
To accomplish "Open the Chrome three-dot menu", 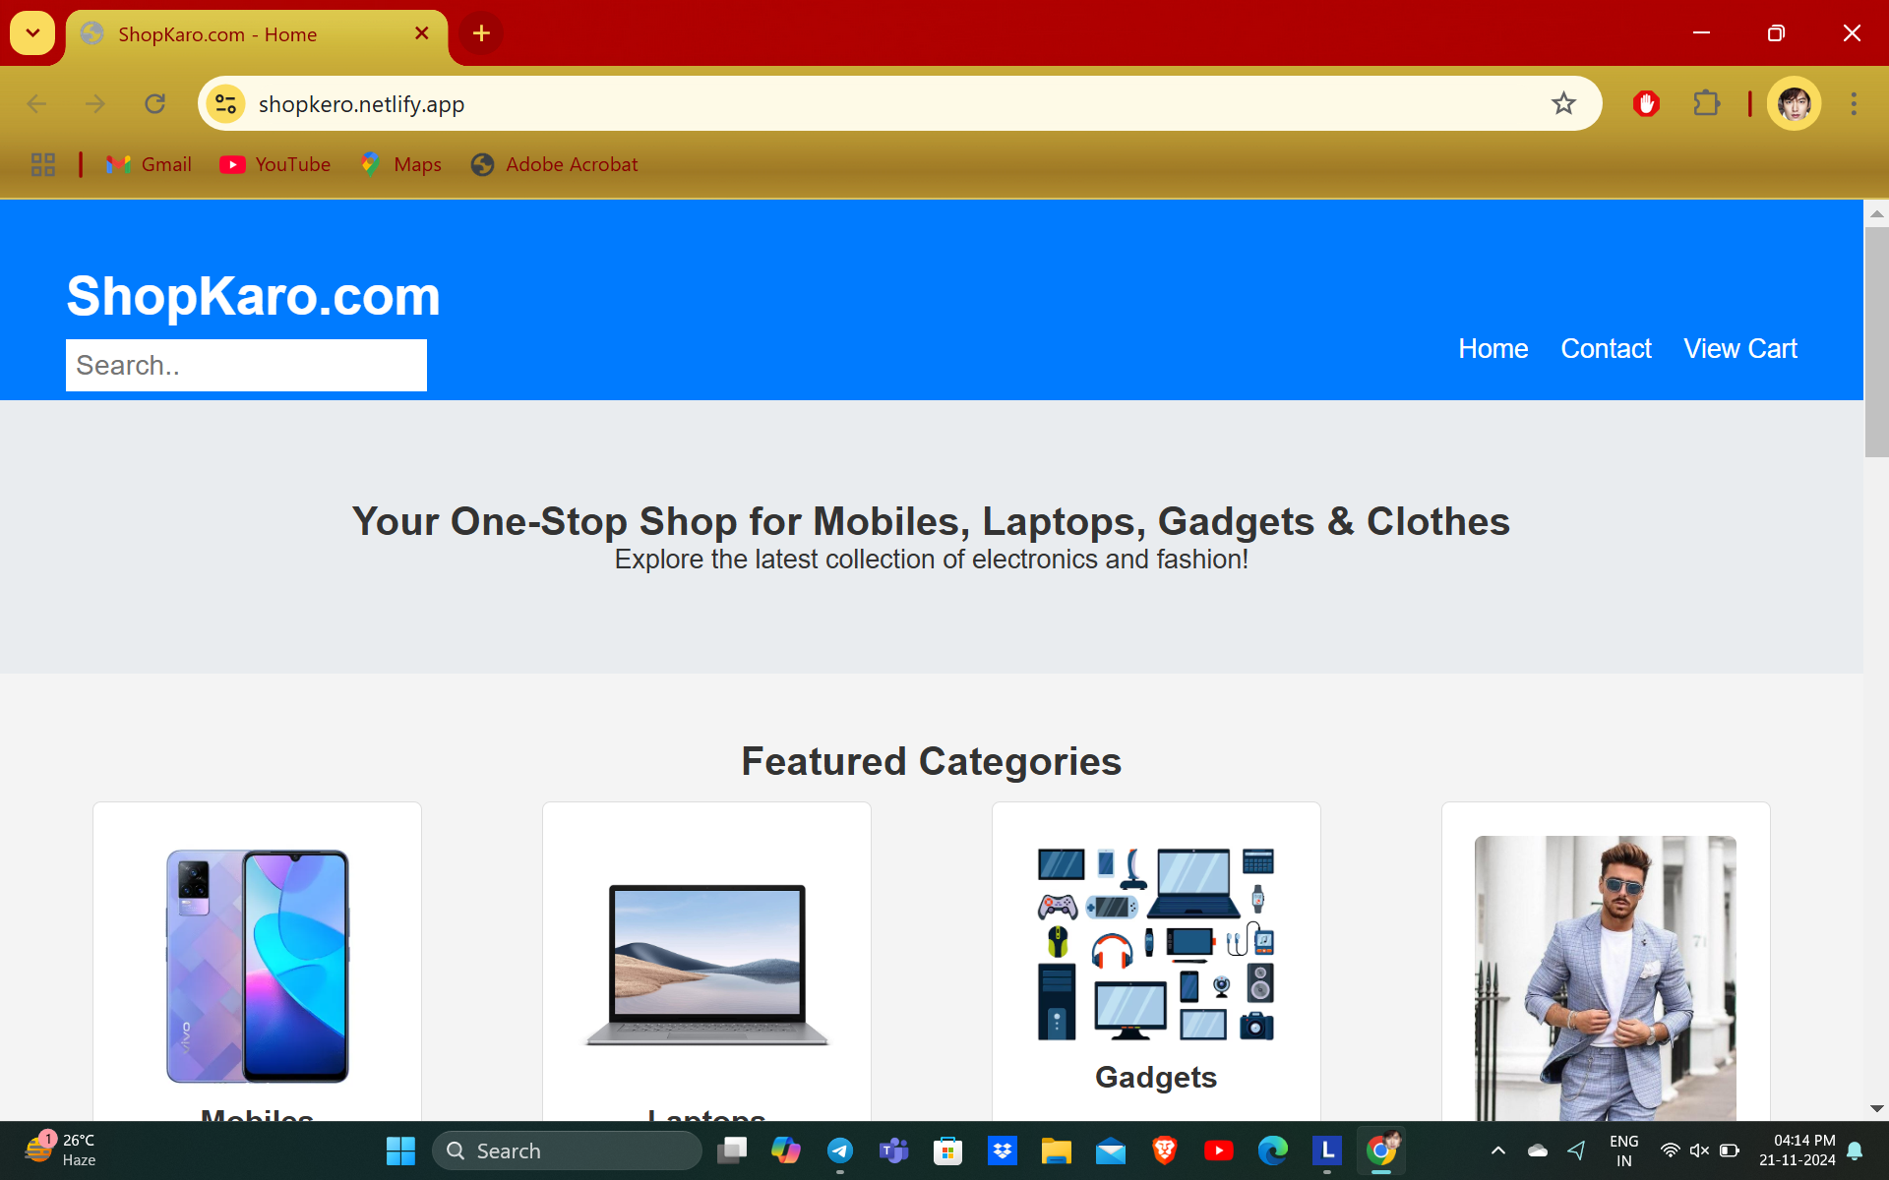I will [x=1854, y=103].
